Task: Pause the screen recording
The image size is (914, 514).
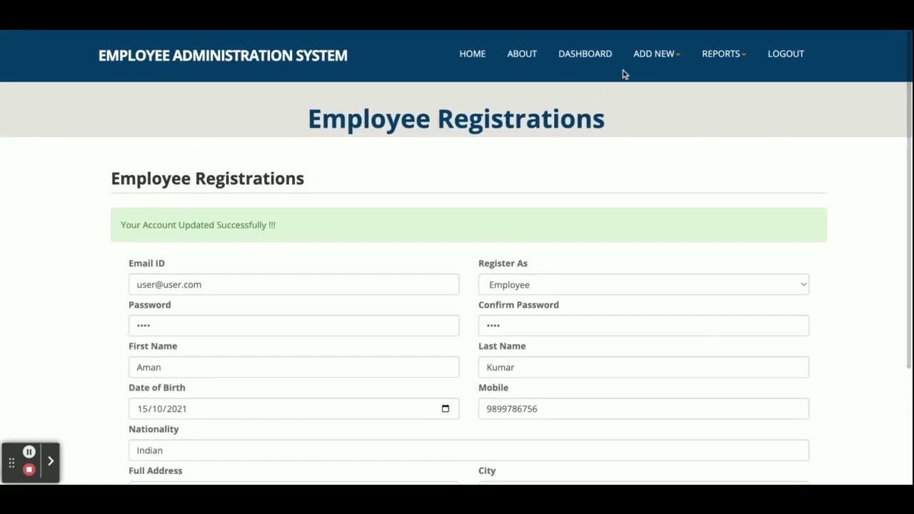Action: pyautogui.click(x=29, y=452)
